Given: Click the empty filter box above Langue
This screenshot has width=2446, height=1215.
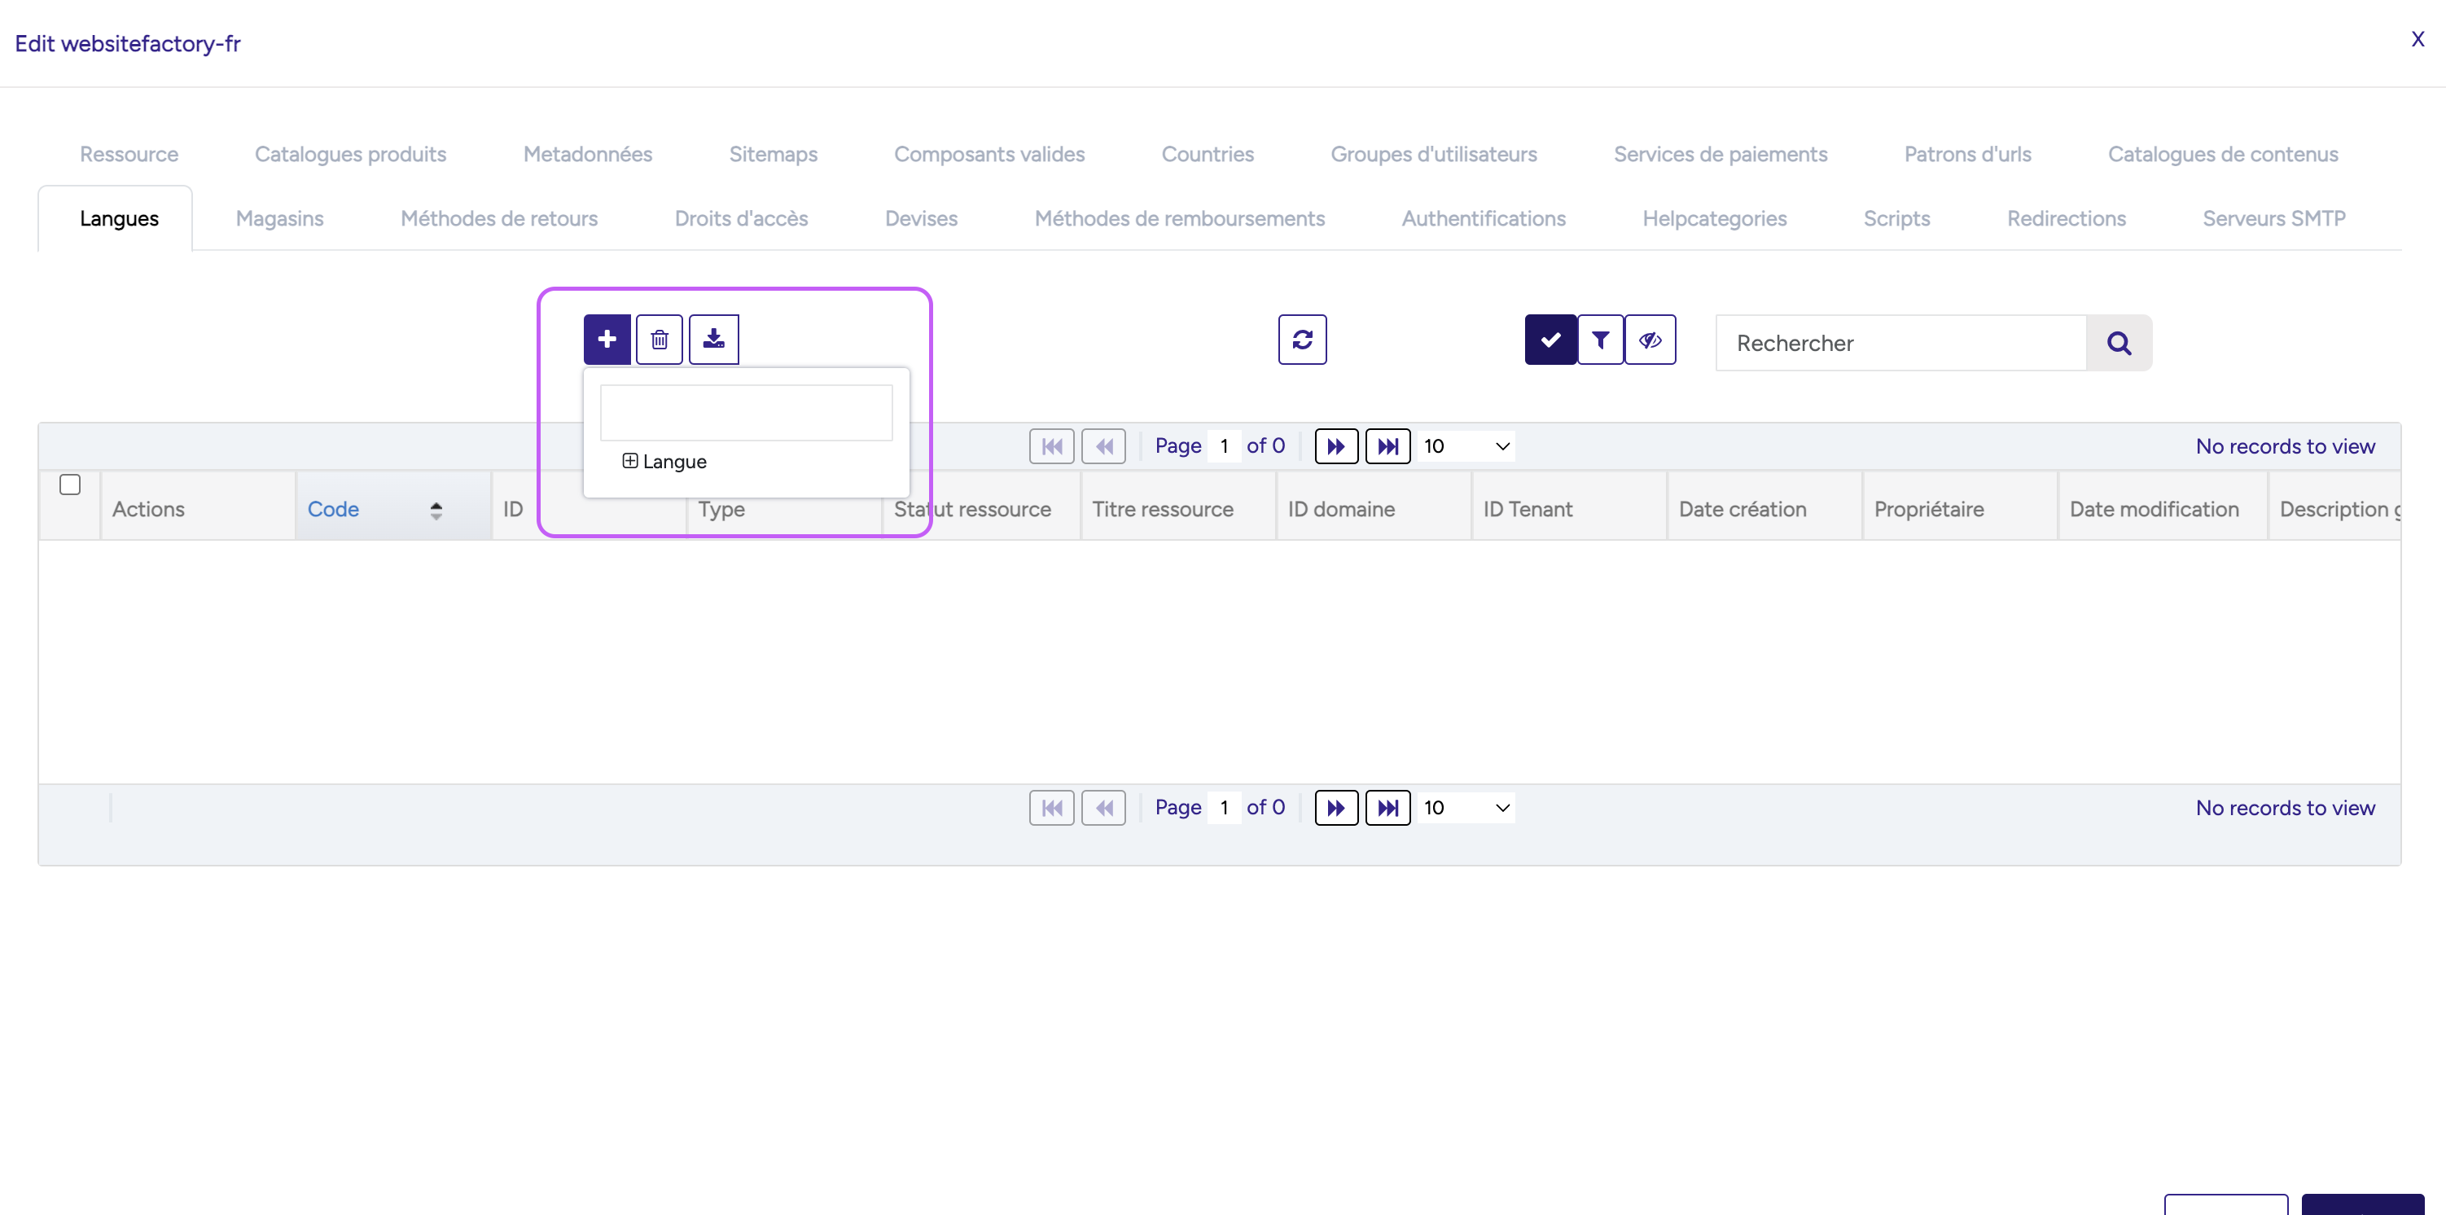Looking at the screenshot, I should (745, 412).
